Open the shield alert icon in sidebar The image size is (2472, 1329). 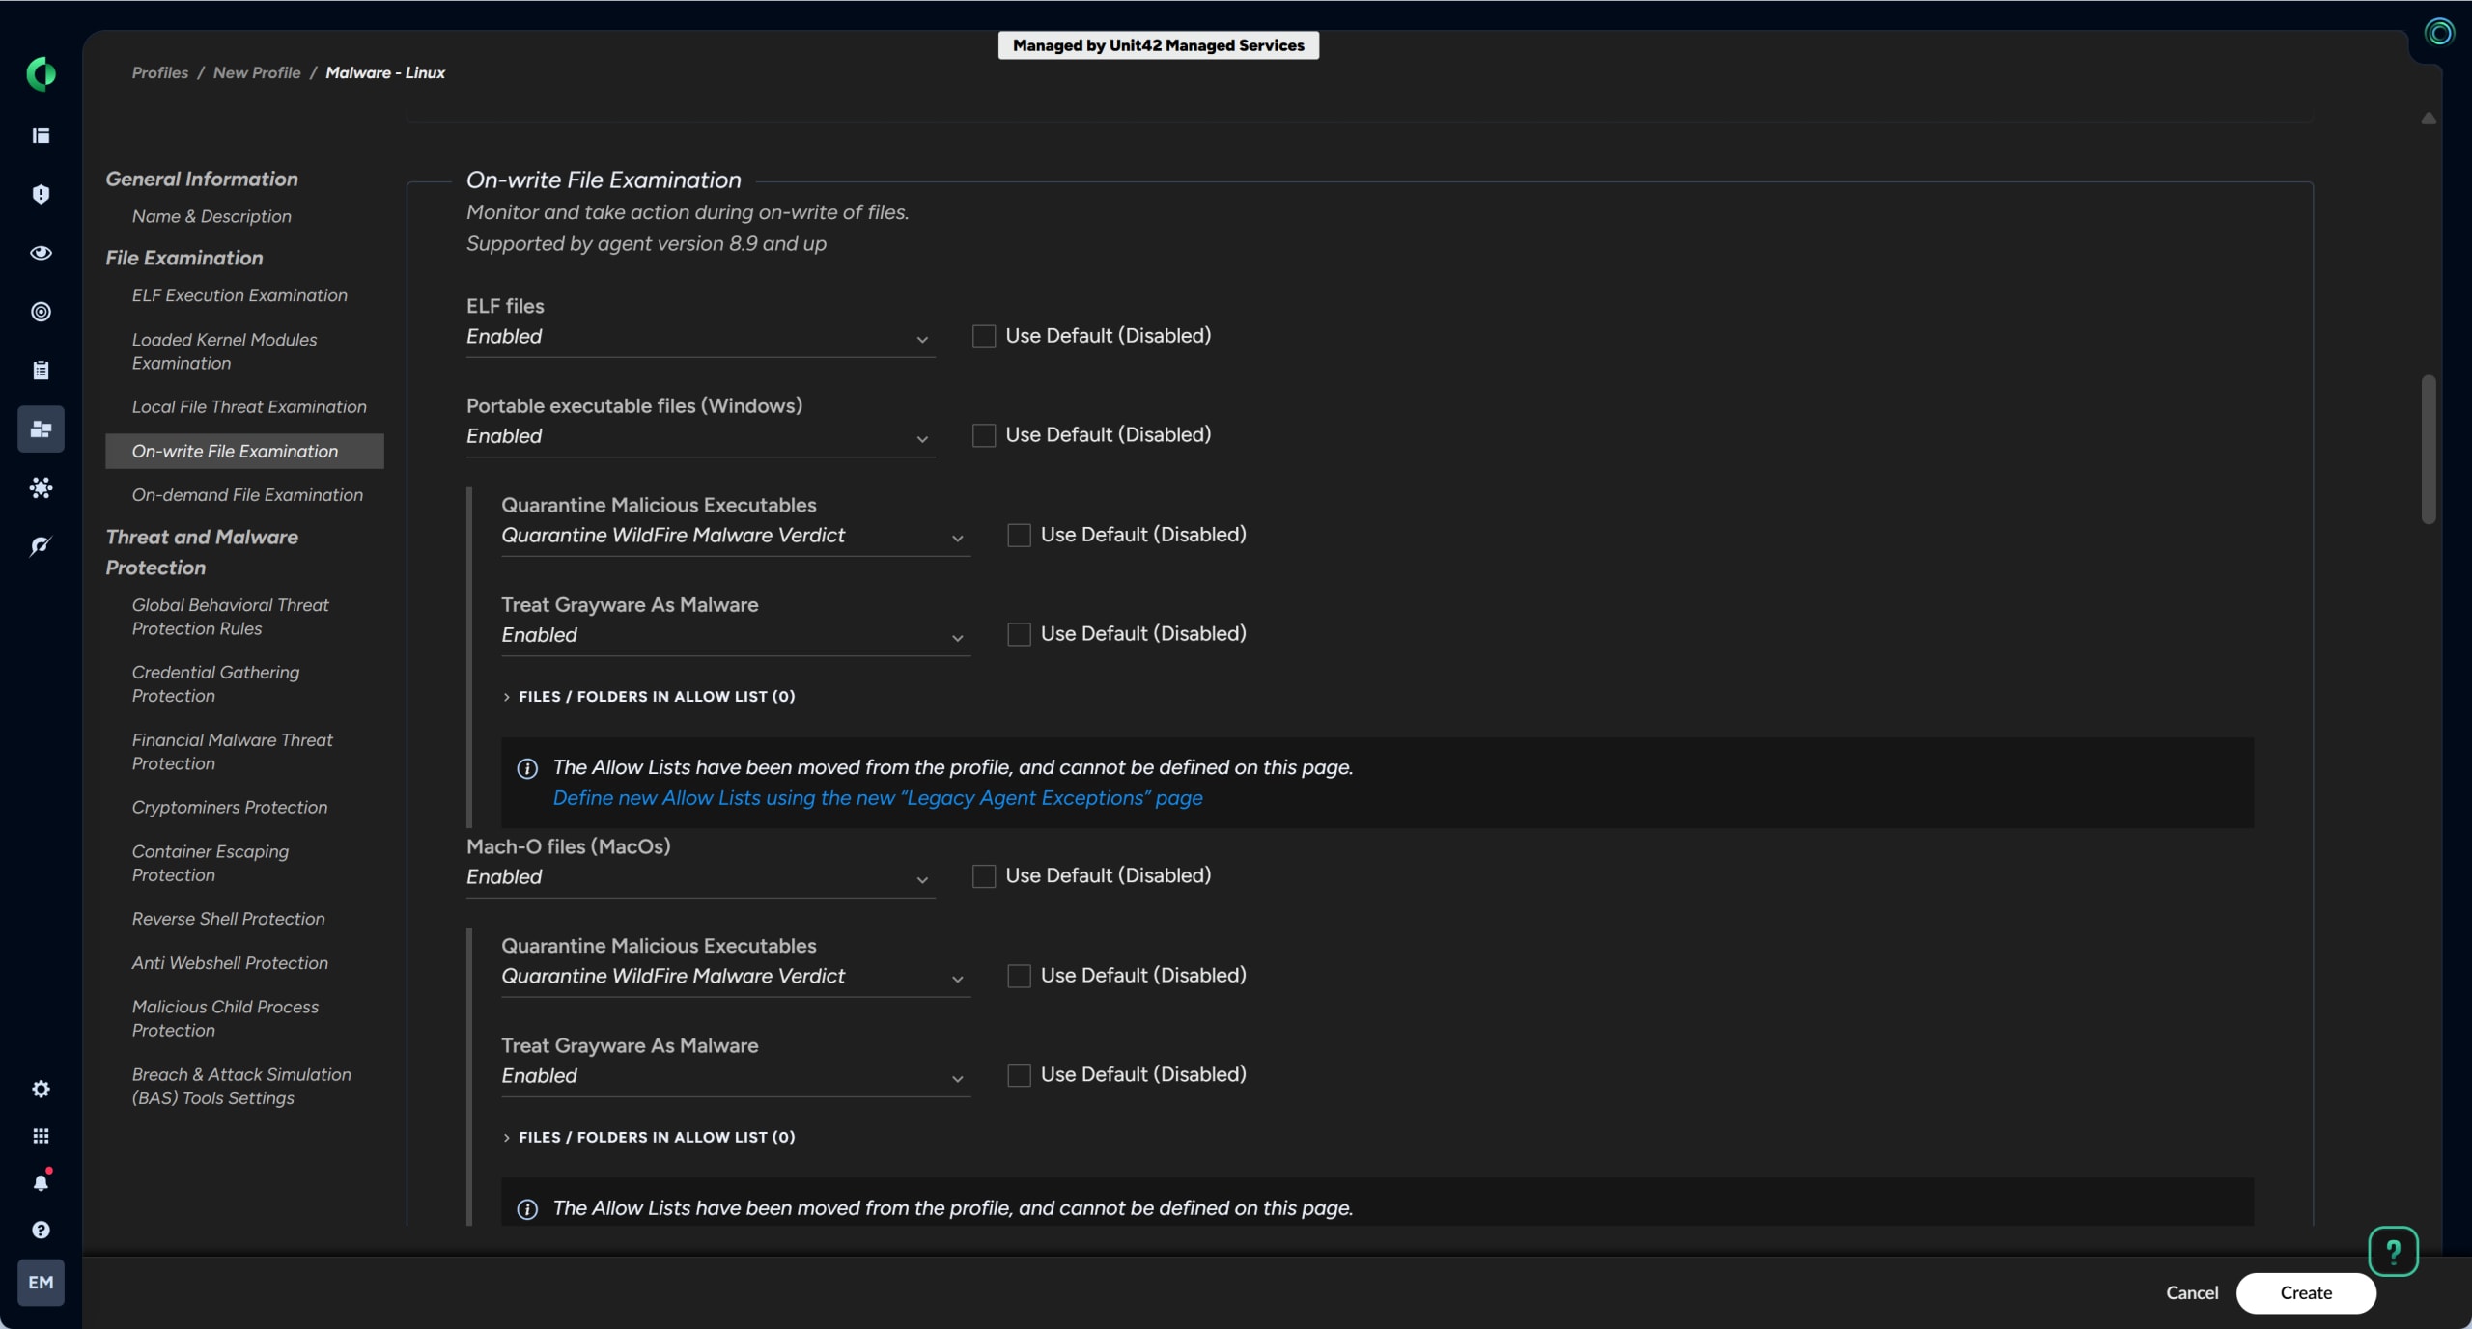[41, 194]
